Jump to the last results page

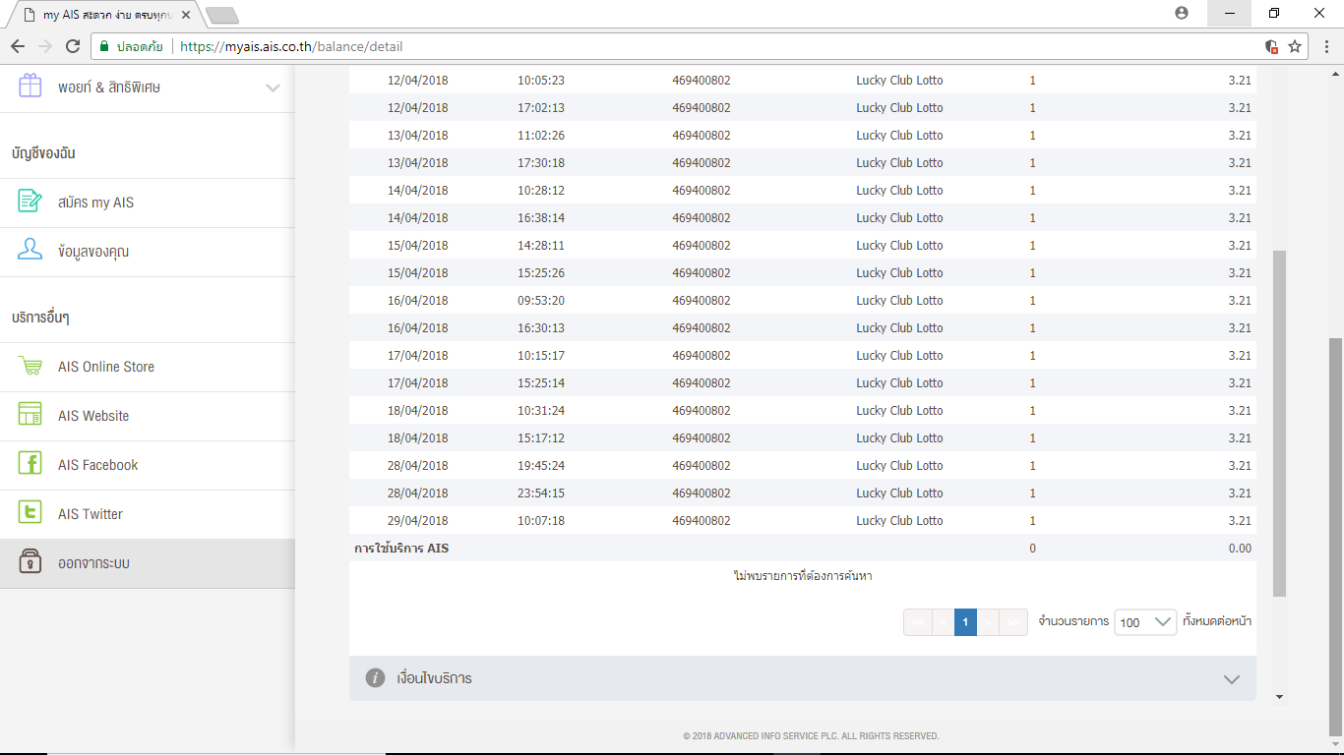tap(1013, 622)
